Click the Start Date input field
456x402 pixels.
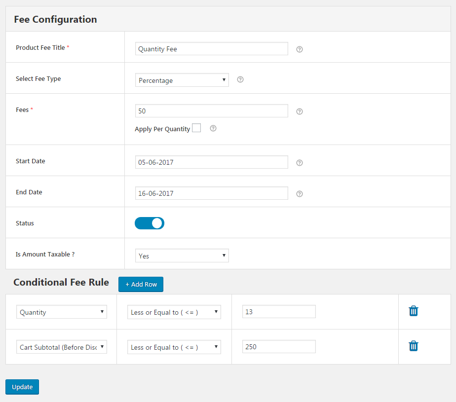click(211, 162)
